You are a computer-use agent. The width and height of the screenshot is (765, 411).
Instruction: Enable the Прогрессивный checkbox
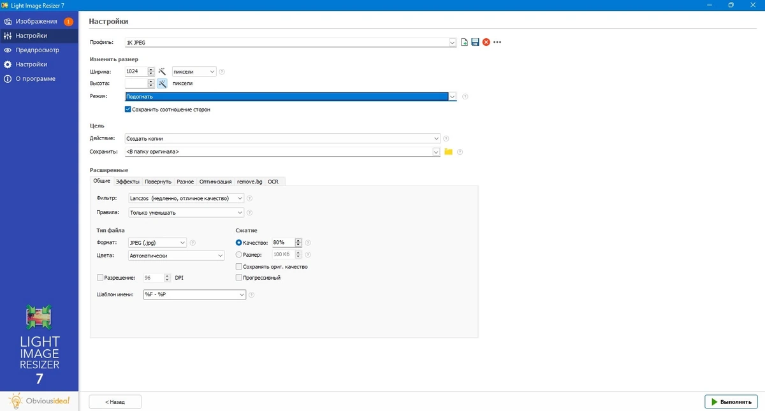239,278
